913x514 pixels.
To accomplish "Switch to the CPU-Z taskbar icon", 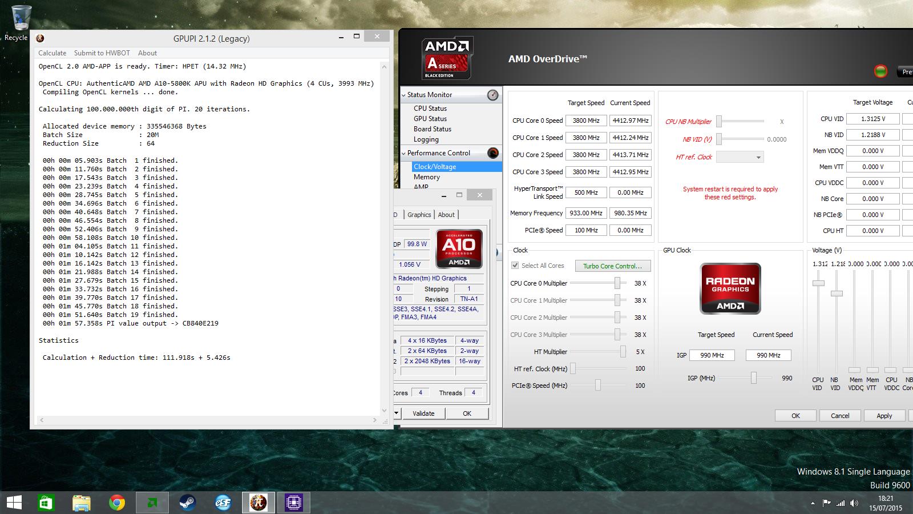I will pos(294,503).
